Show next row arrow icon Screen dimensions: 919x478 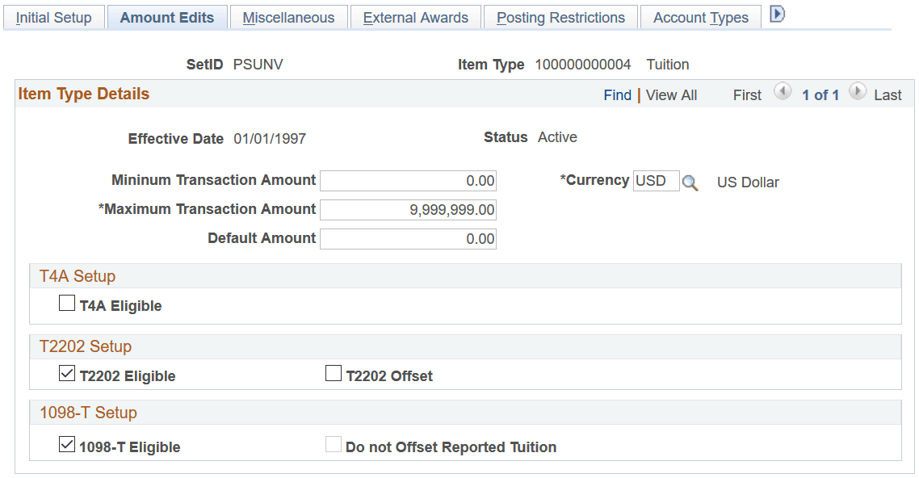pyautogui.click(x=858, y=93)
